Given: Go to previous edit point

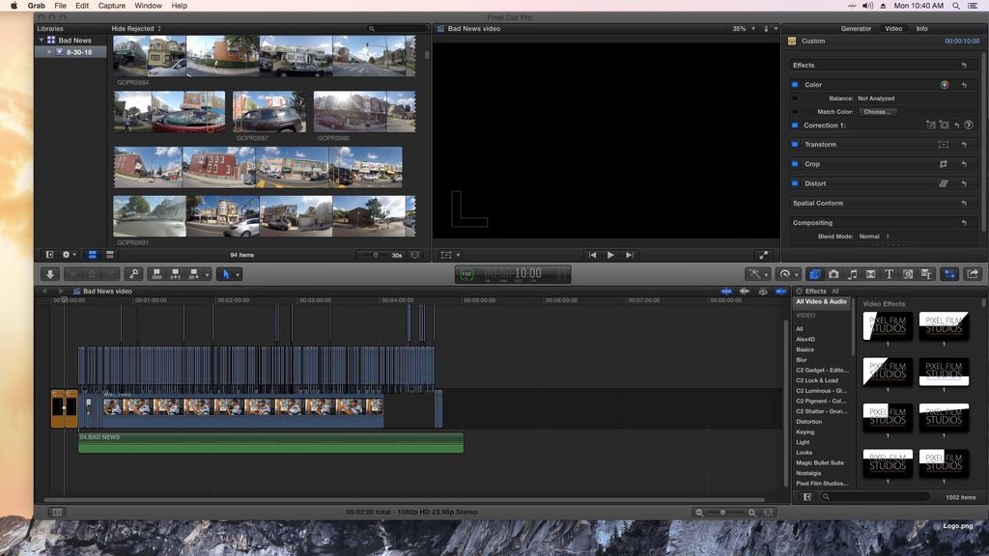Looking at the screenshot, I should [x=592, y=255].
